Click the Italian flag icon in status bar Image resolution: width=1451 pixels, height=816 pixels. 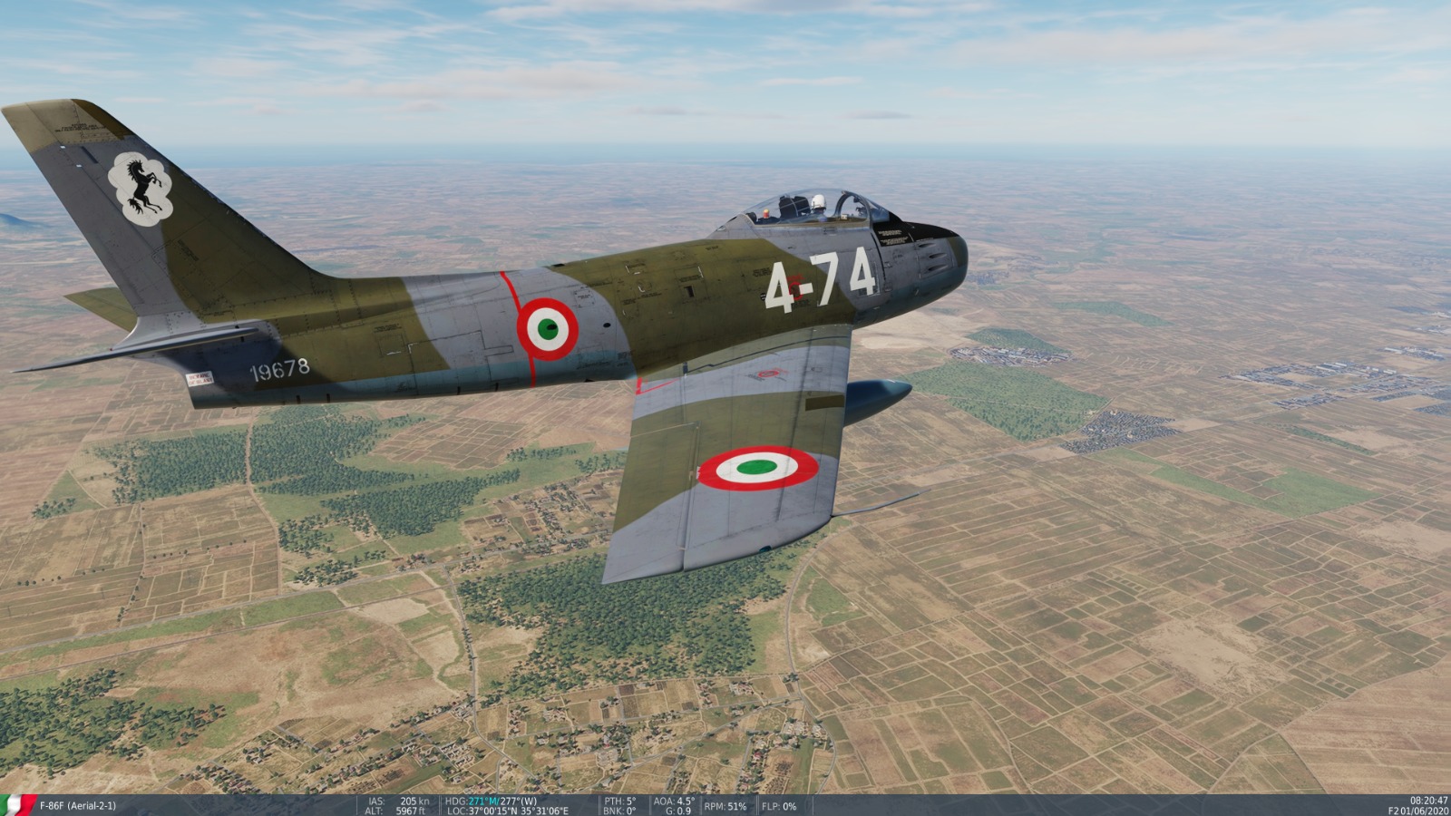click(17, 805)
